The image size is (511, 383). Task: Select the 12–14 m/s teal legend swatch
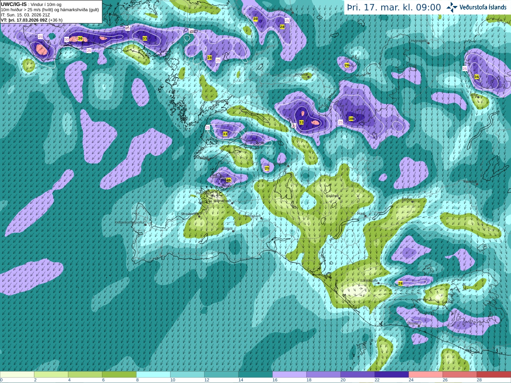pyautogui.click(x=221, y=374)
